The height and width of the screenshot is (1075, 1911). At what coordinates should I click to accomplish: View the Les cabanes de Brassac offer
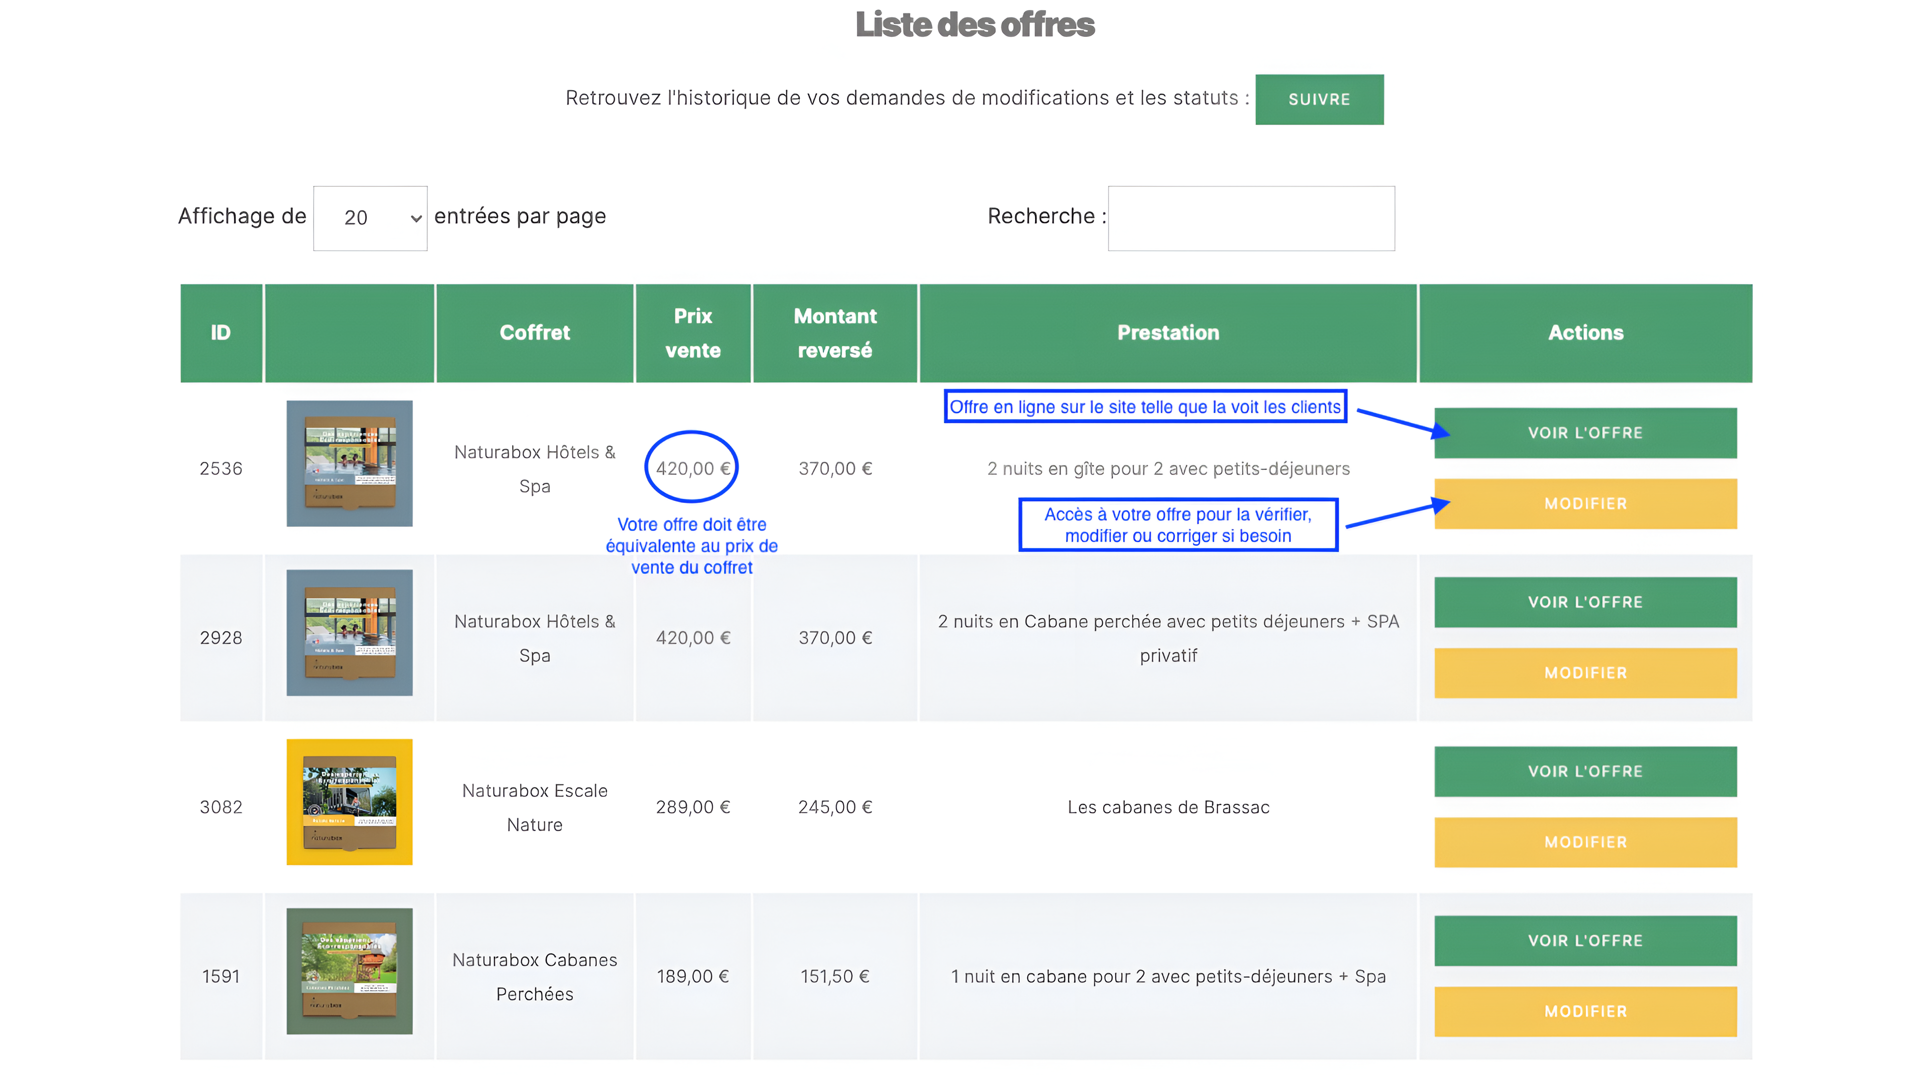pyautogui.click(x=1586, y=771)
